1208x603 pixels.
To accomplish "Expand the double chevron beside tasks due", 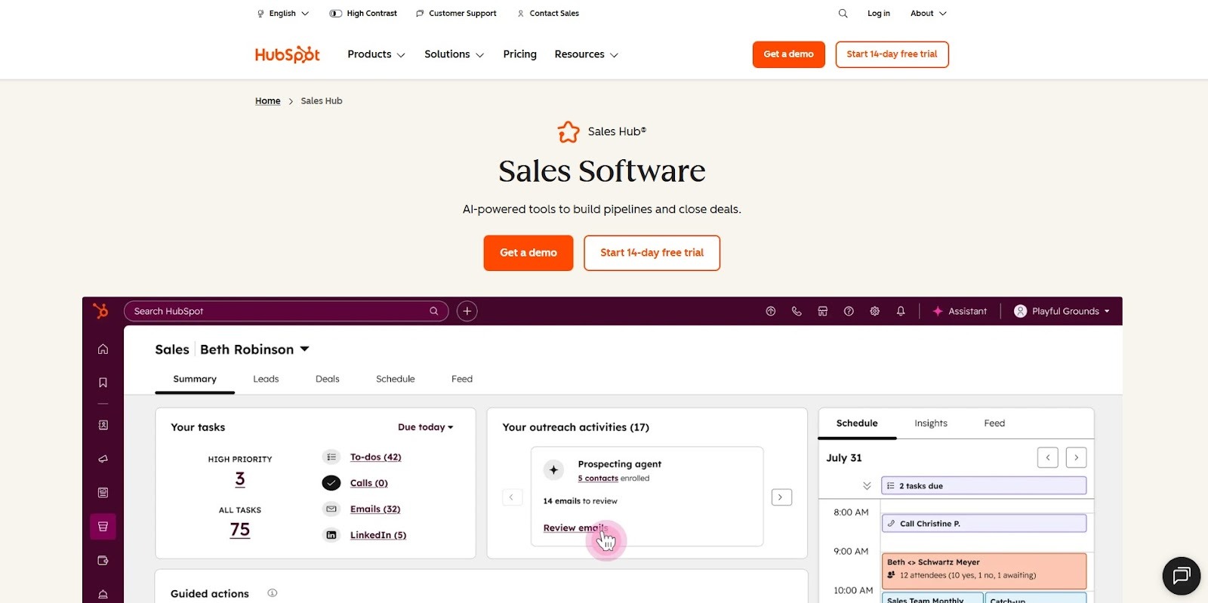I will (867, 486).
